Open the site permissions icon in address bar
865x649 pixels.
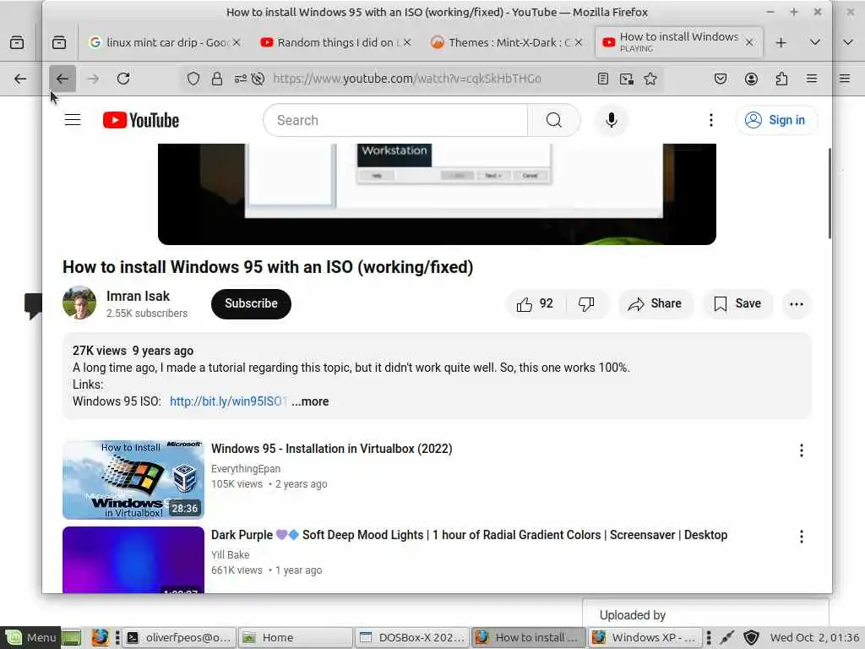[x=241, y=79]
